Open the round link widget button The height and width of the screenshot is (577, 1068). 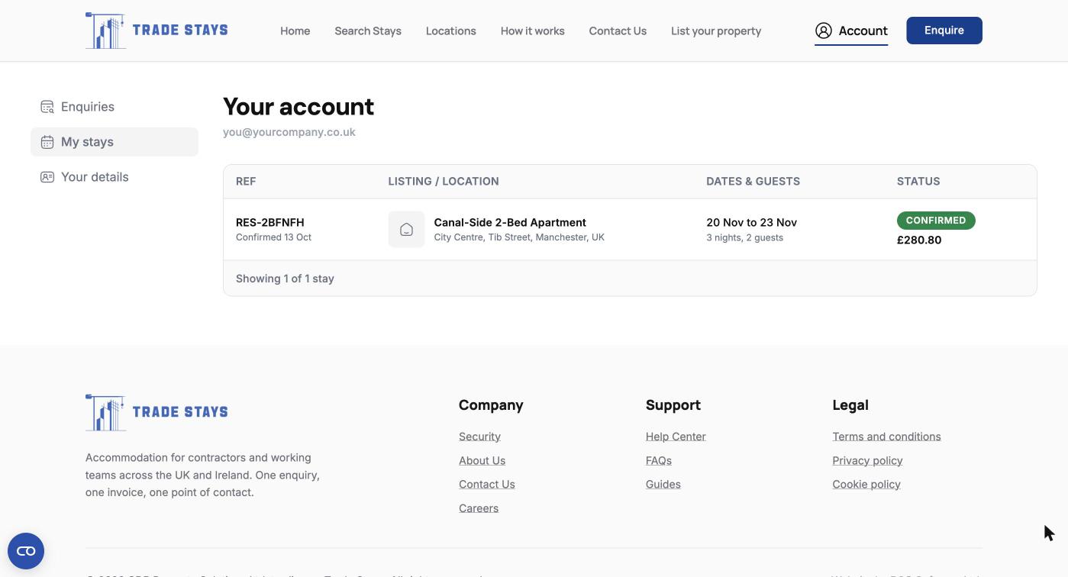coord(26,551)
